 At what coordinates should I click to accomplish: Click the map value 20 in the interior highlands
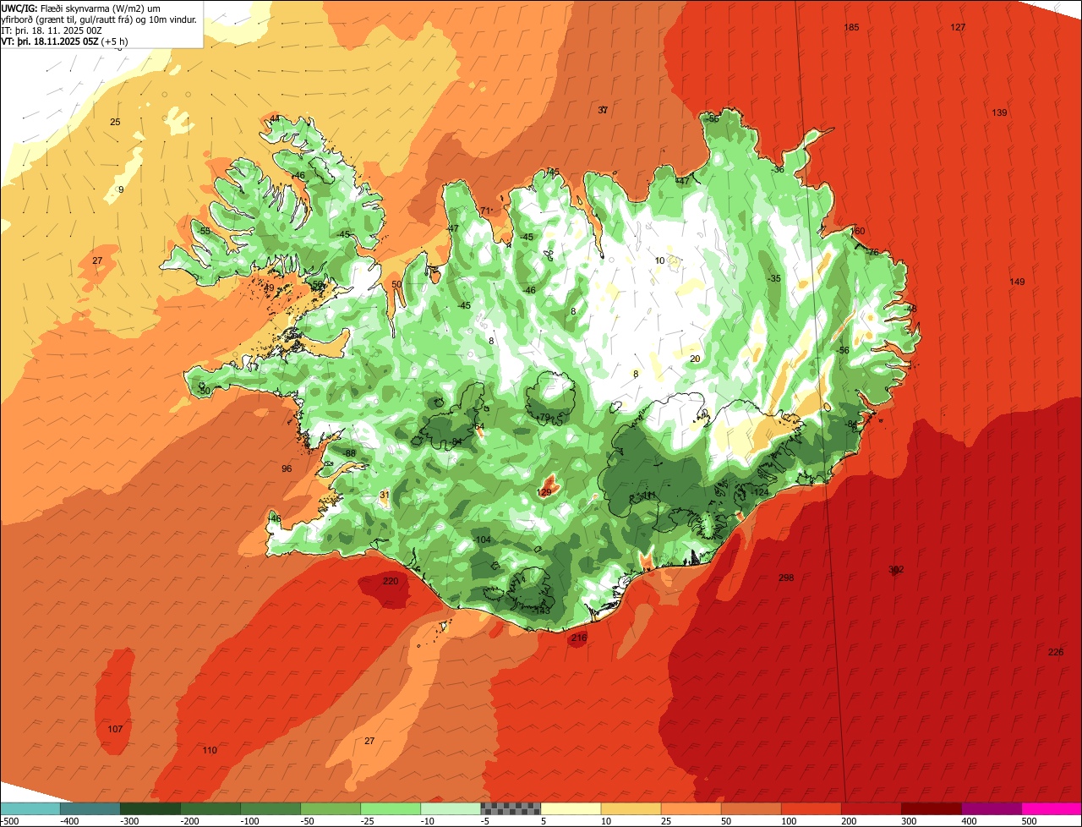695,359
